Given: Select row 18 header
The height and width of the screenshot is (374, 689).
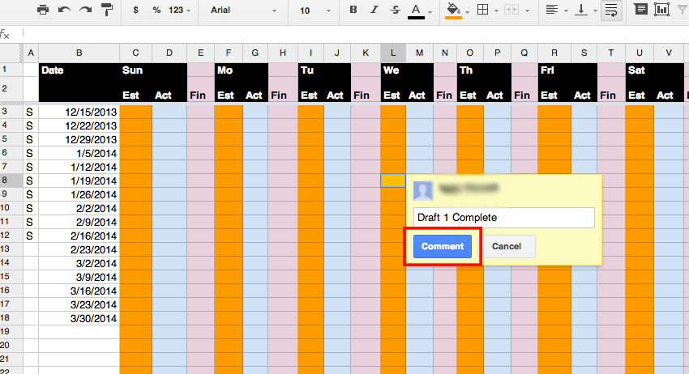Looking at the screenshot, I should click(10, 318).
